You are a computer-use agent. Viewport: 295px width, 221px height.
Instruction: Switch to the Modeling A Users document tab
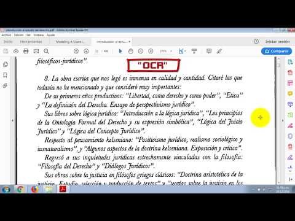pos(69,42)
